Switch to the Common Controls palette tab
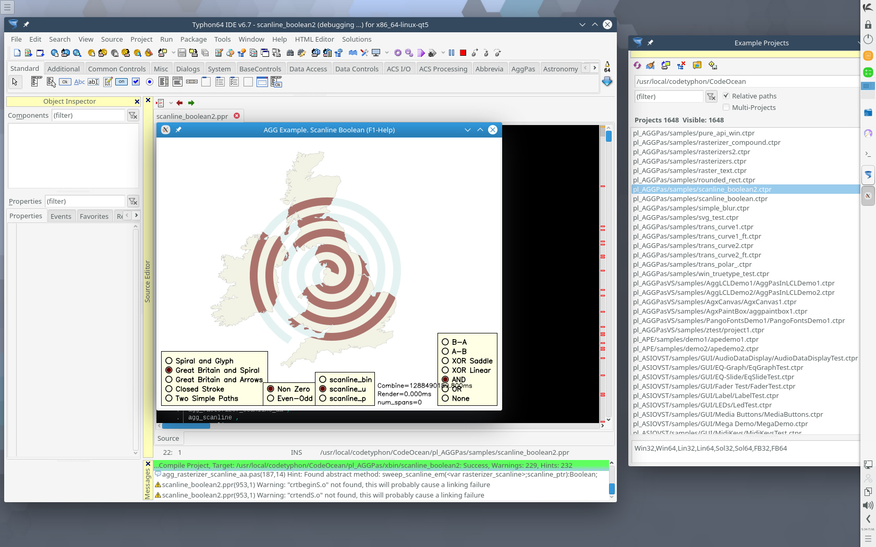The height and width of the screenshot is (547, 876). click(117, 69)
